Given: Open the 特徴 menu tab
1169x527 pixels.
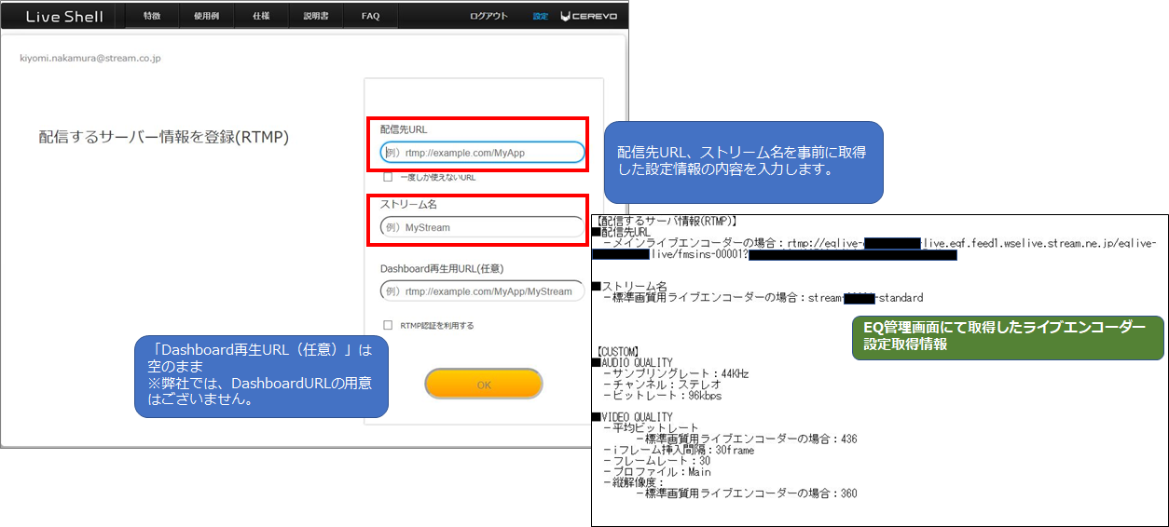Looking at the screenshot, I should (x=151, y=17).
